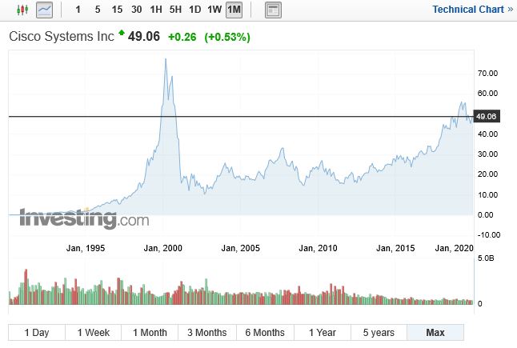Open the news or table panel icon

273,10
